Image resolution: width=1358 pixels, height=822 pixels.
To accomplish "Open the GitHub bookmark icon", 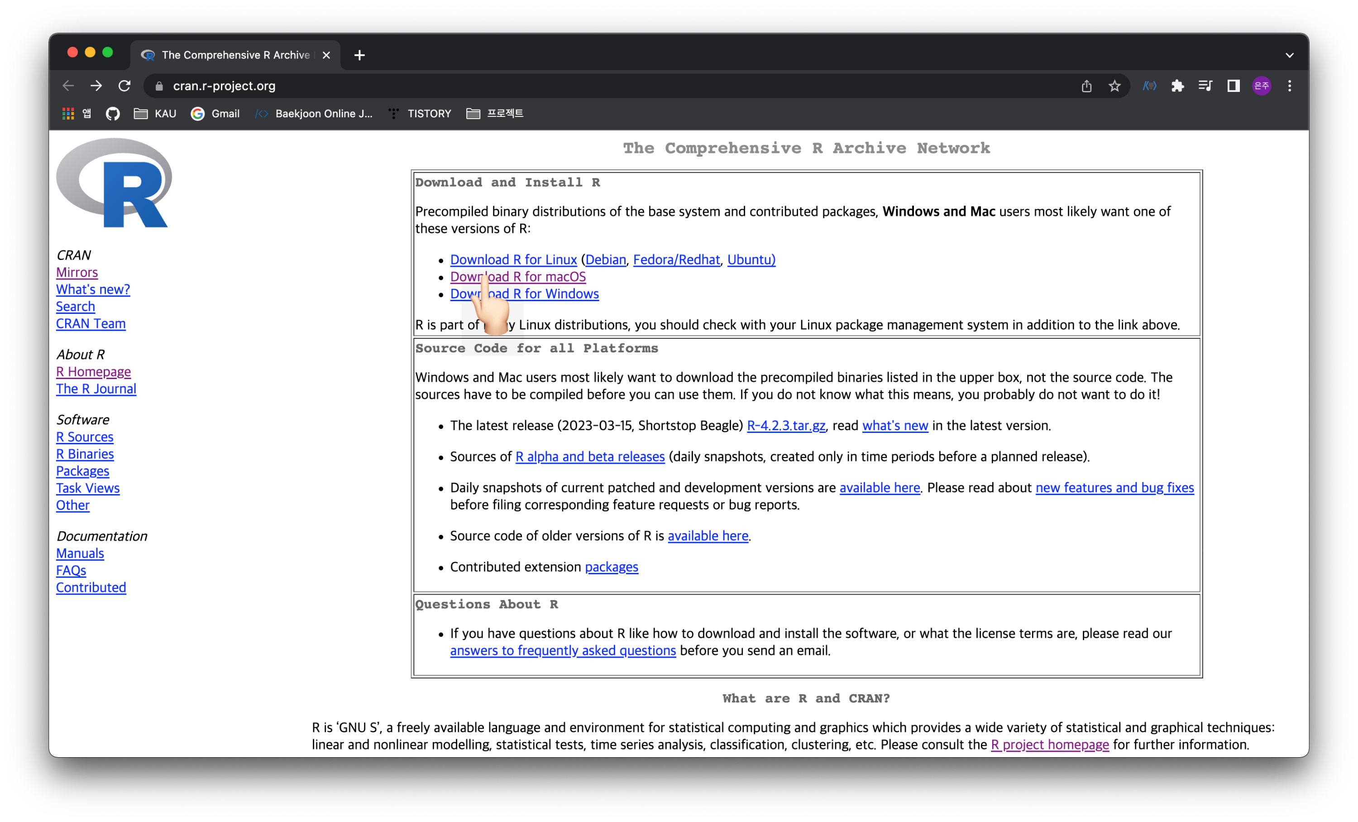I will coord(112,114).
